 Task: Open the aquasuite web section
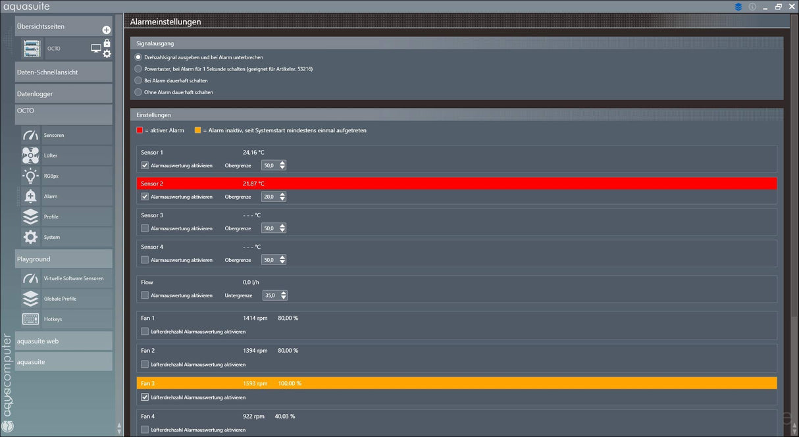pyautogui.click(x=64, y=341)
